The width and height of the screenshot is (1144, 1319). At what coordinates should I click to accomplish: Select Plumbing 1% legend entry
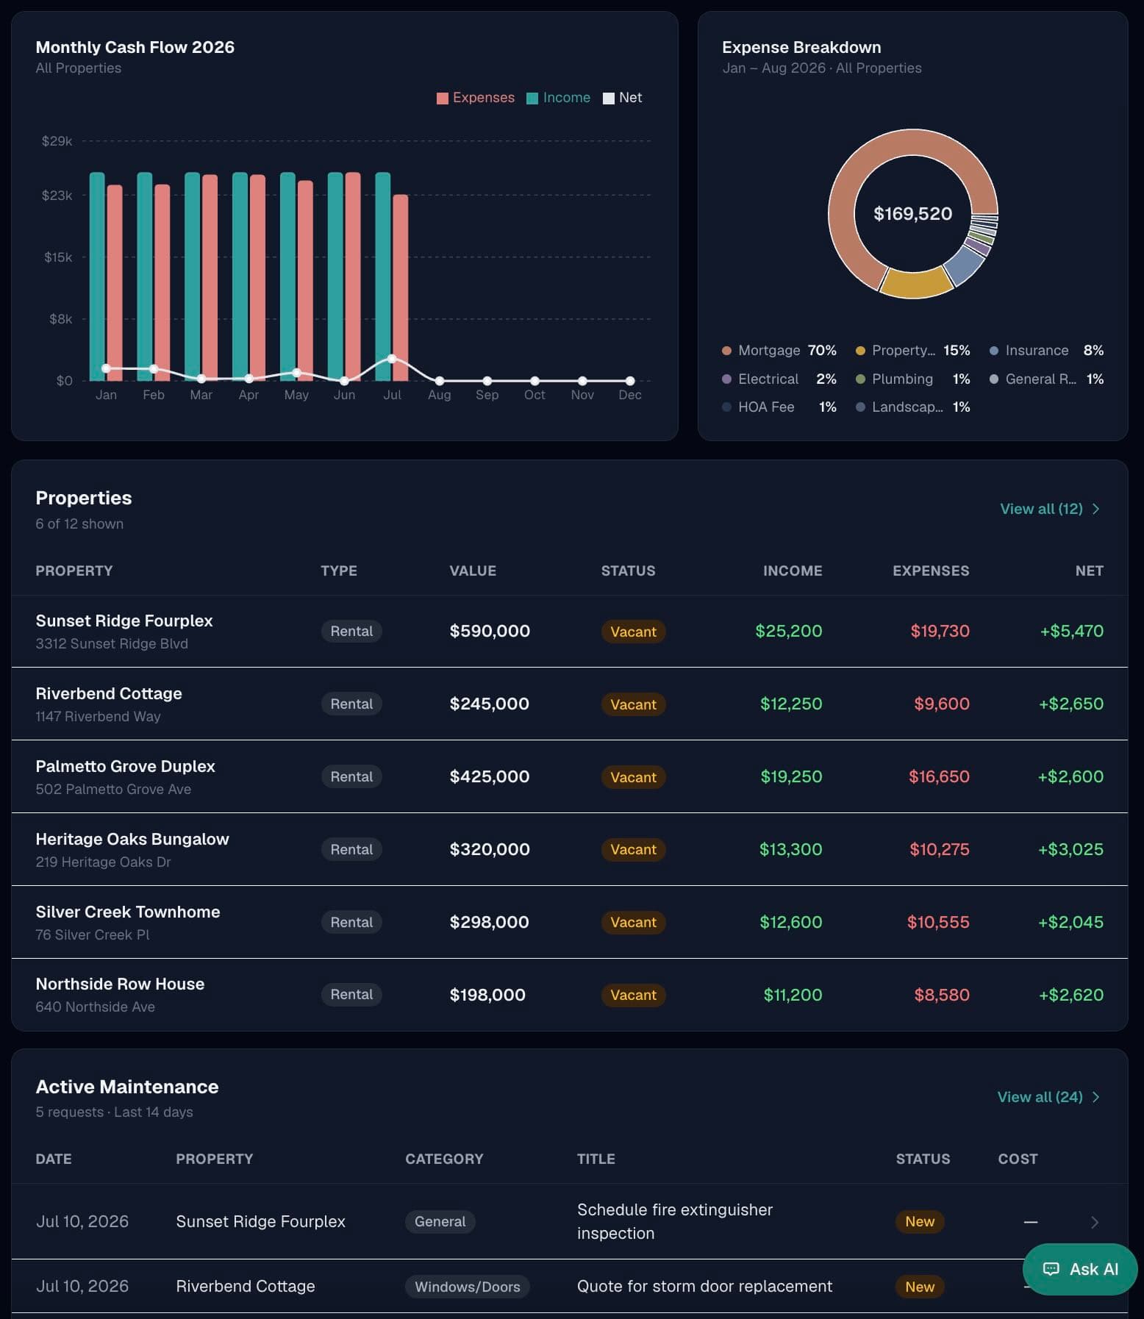(x=912, y=379)
